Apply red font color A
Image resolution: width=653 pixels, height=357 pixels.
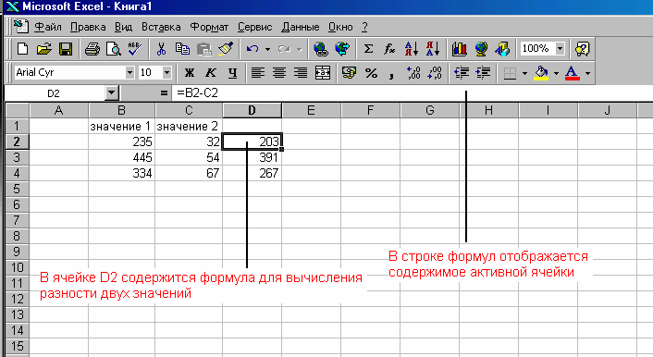click(x=573, y=73)
